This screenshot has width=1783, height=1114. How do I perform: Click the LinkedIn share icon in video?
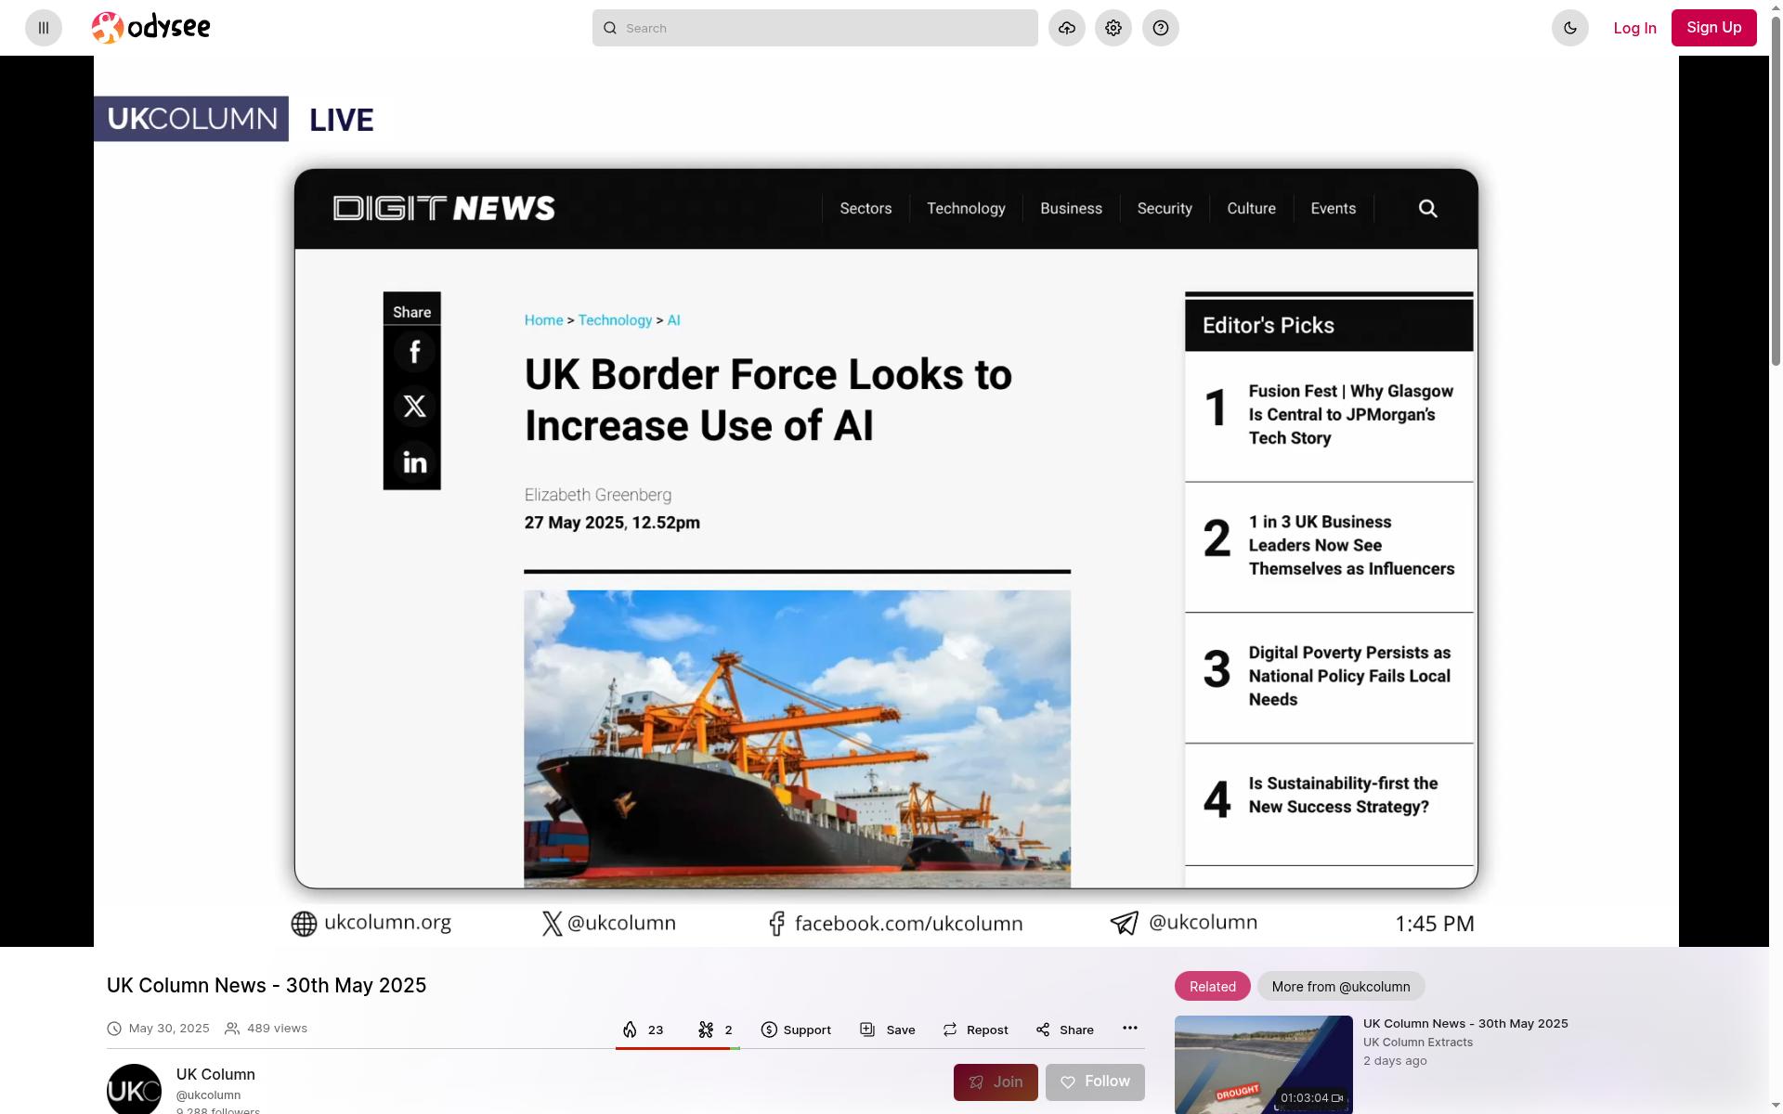tap(414, 461)
